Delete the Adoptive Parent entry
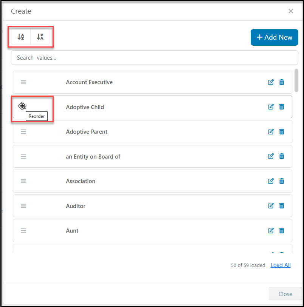This screenshot has width=304, height=307. coord(282,132)
